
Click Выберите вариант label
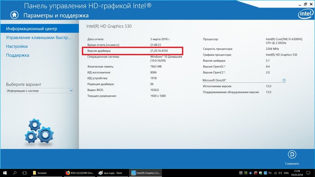(x=24, y=85)
